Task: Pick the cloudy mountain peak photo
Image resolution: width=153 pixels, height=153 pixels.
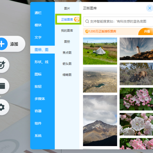Action: (x=100, y=121)
